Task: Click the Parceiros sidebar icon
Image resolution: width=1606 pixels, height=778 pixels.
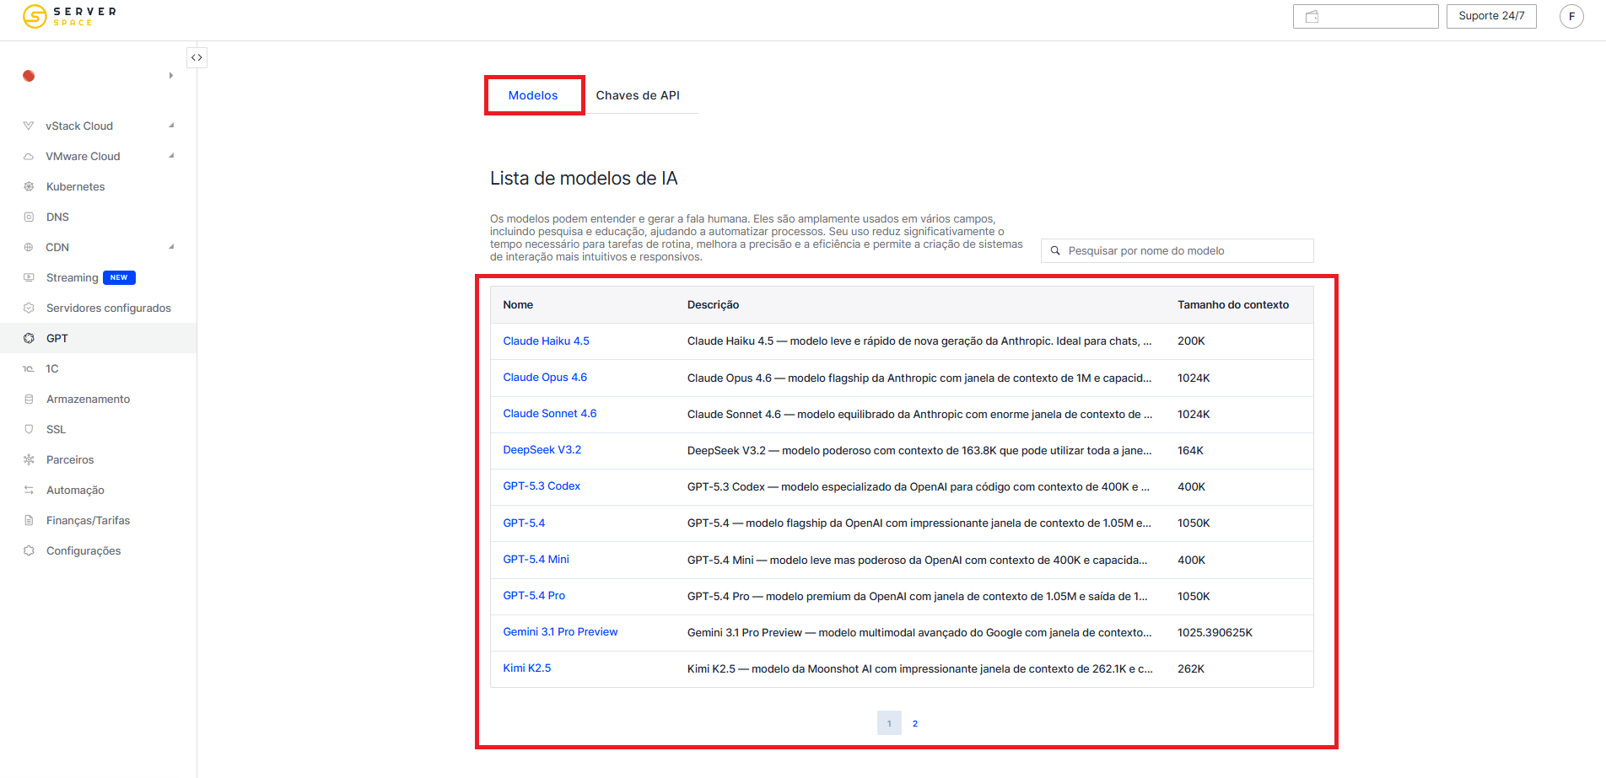Action: (x=29, y=459)
